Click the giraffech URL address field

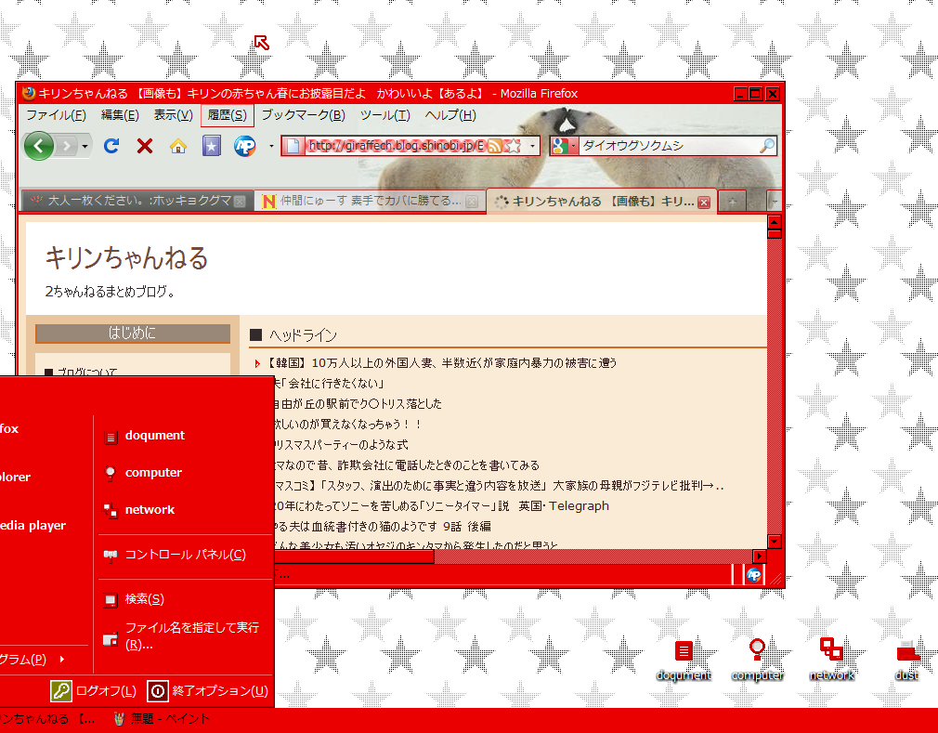[x=395, y=146]
